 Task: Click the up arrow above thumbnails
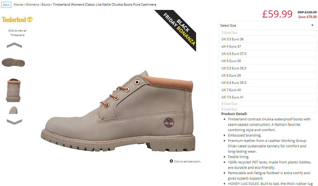14,45
